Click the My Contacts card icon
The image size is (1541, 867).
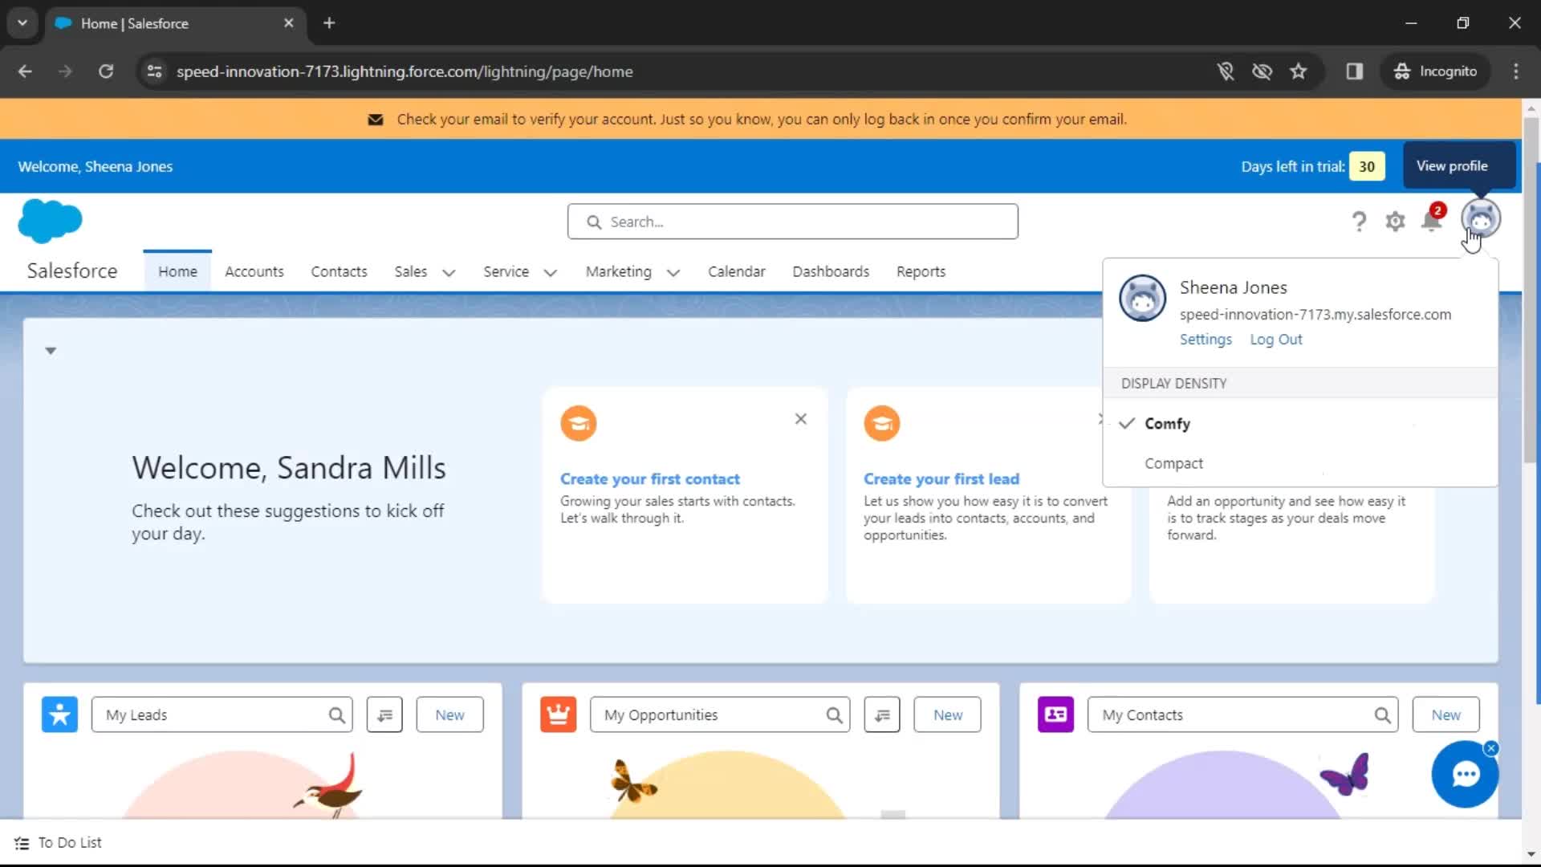[x=1055, y=714]
